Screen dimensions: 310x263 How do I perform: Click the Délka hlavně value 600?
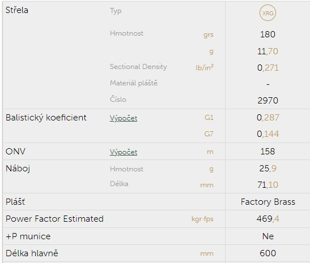pos(267,253)
